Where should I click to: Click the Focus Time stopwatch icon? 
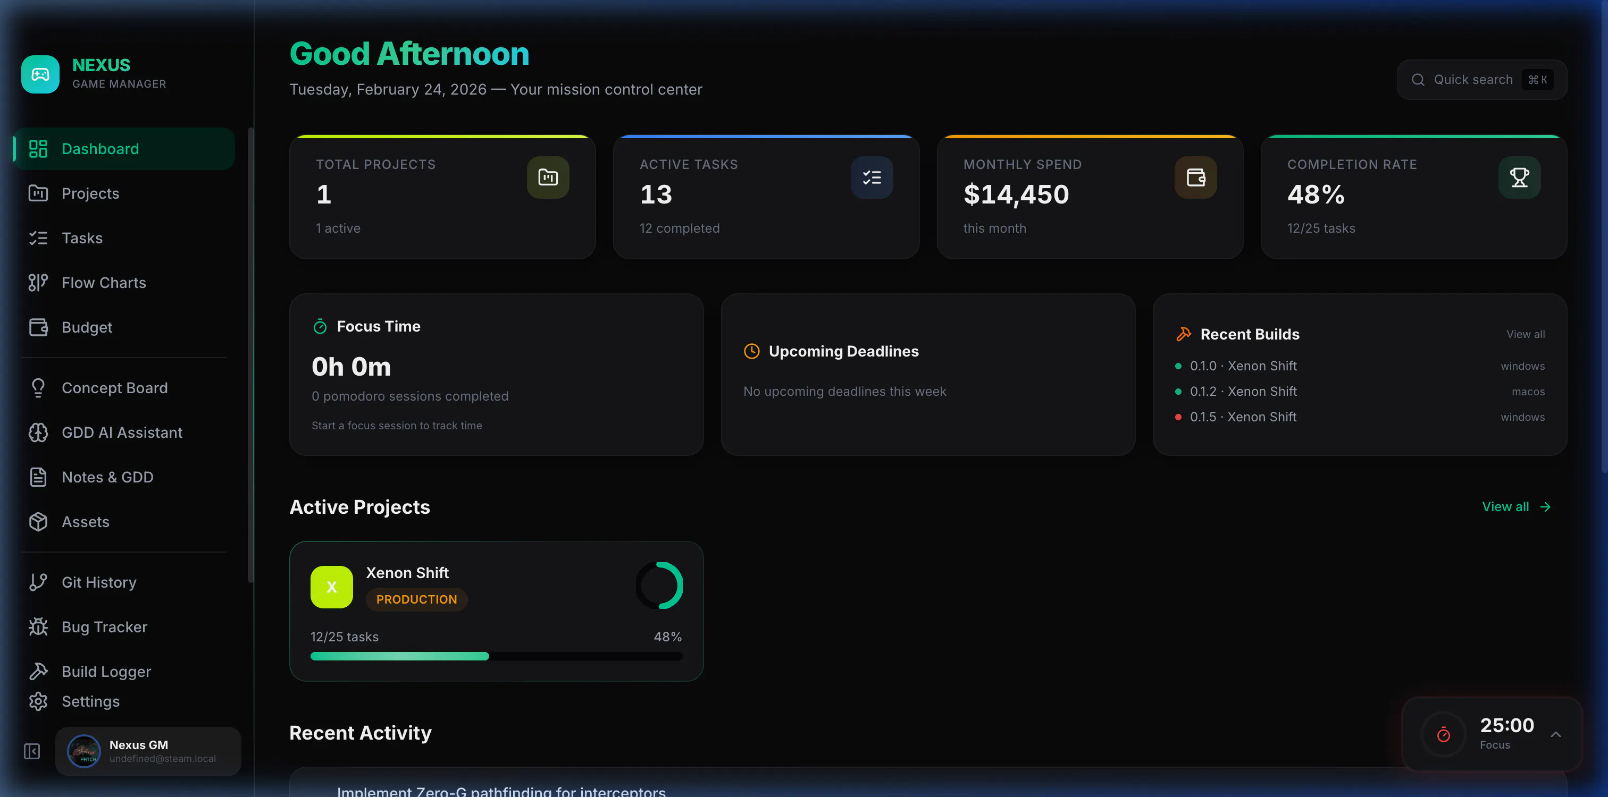click(320, 326)
